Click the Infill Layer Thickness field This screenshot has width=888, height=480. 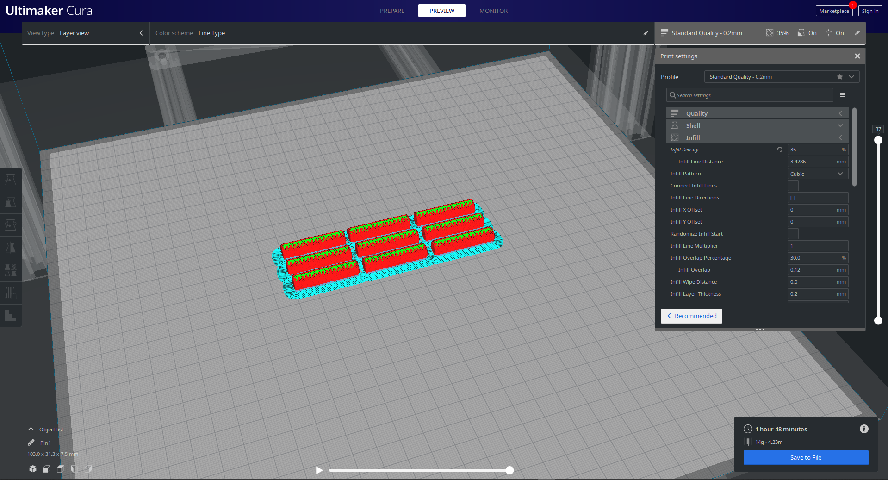tap(818, 294)
